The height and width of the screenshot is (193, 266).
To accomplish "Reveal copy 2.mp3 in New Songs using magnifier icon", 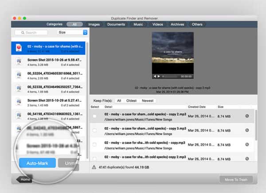I will click(x=247, y=116).
